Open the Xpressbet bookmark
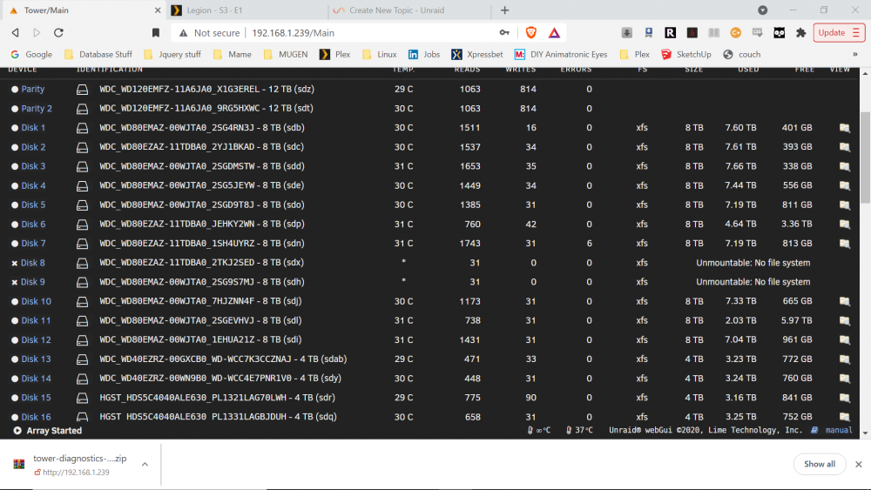The image size is (871, 490). (x=477, y=54)
